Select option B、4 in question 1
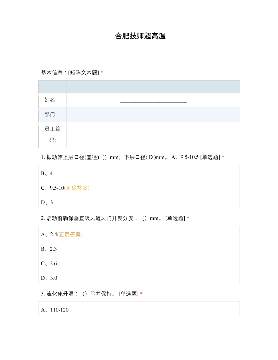Screen dimensions: 278x360 click(x=47, y=174)
